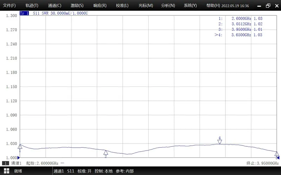Select marker 2 readout 3.0512GHz

(x=241, y=24)
